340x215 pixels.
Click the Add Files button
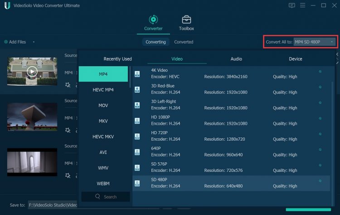pos(15,42)
